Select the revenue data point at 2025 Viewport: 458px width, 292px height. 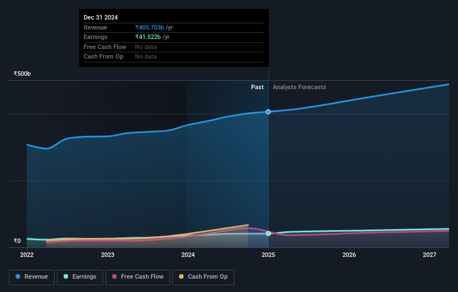[x=268, y=111]
